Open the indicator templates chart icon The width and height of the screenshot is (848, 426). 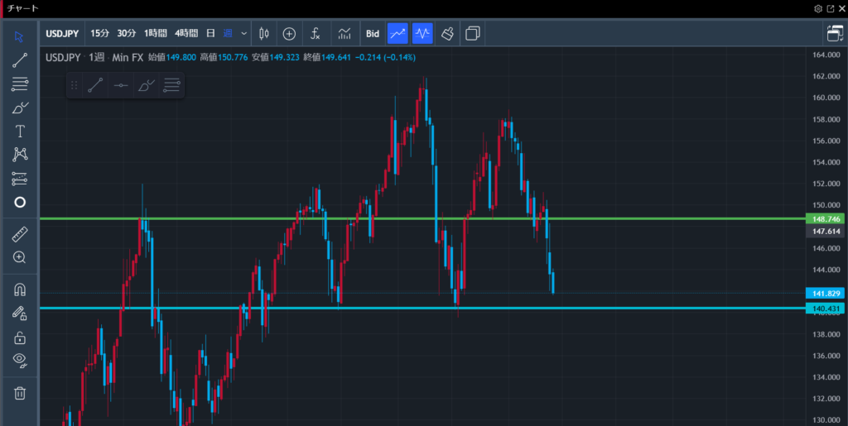pos(344,33)
